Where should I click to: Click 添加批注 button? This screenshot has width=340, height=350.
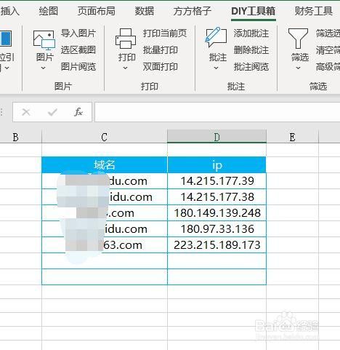coord(251,33)
